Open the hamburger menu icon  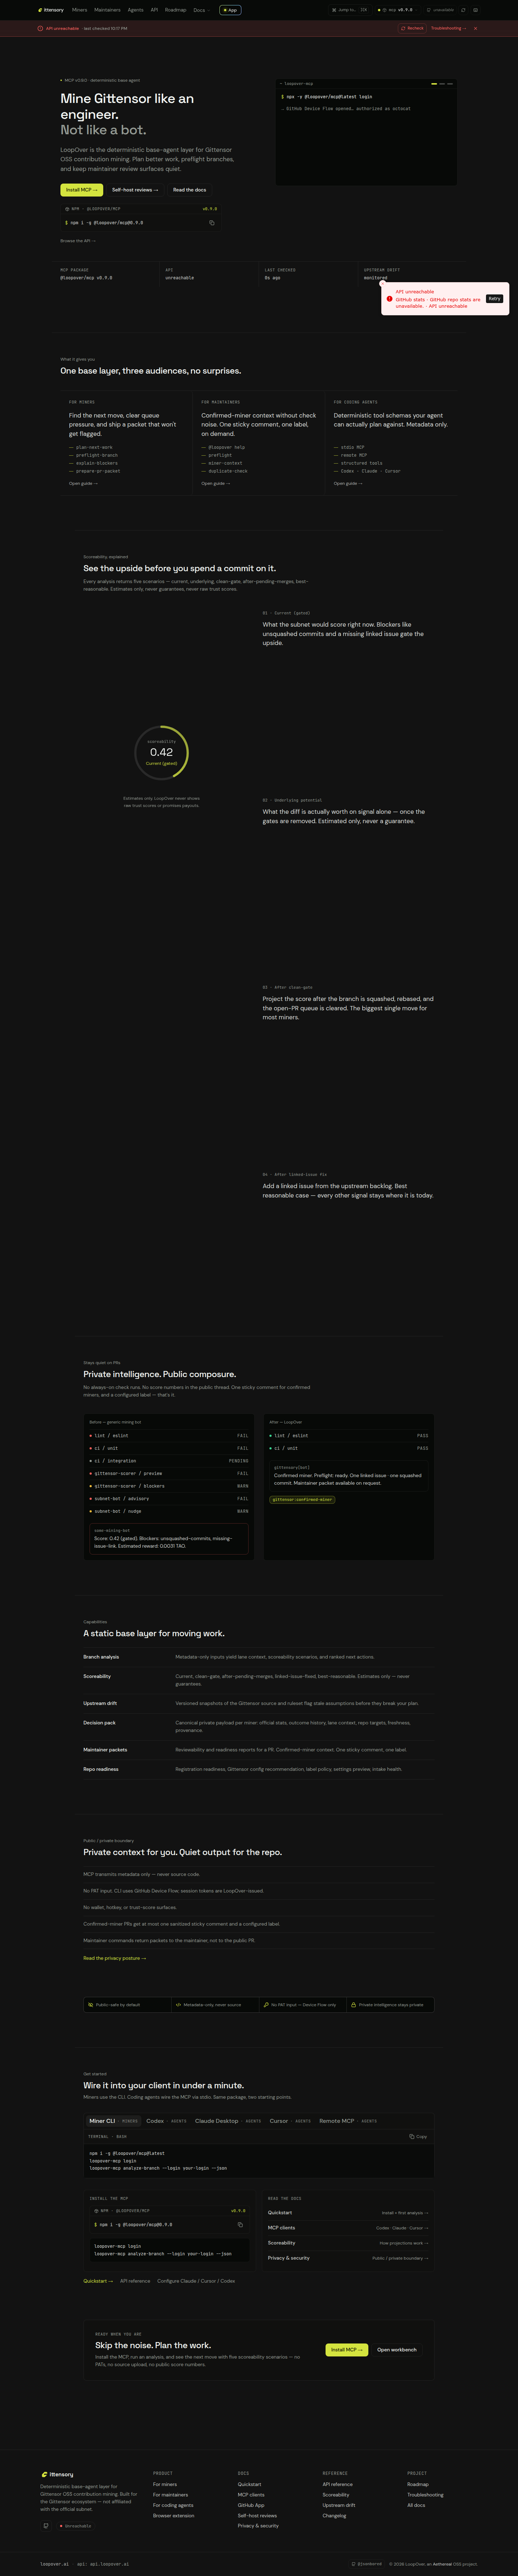coord(475,10)
